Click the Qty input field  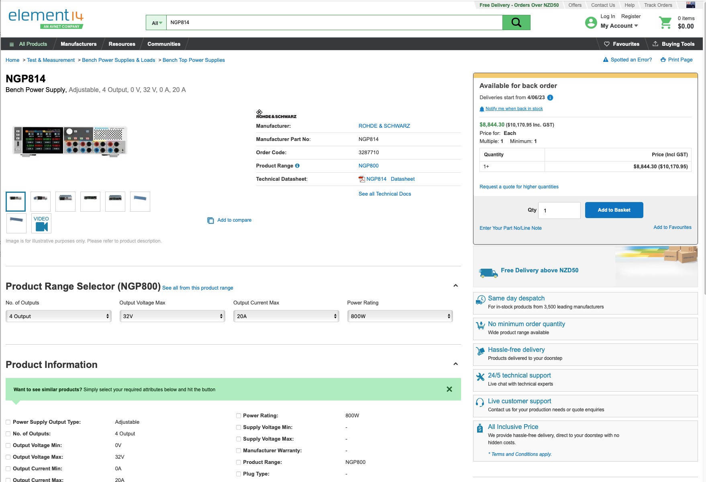[x=560, y=210]
